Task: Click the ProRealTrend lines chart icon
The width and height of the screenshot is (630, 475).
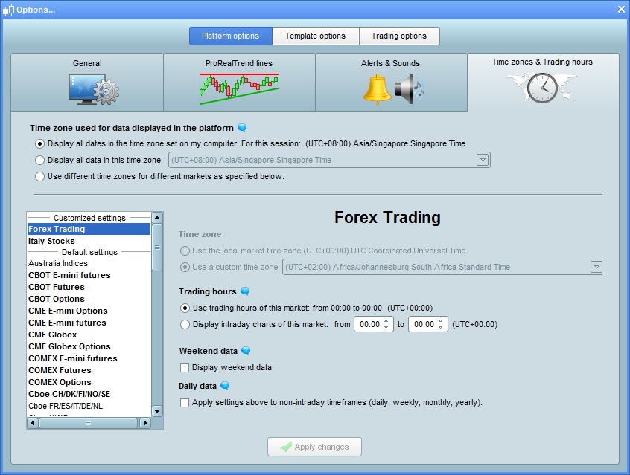Action: pyautogui.click(x=239, y=88)
